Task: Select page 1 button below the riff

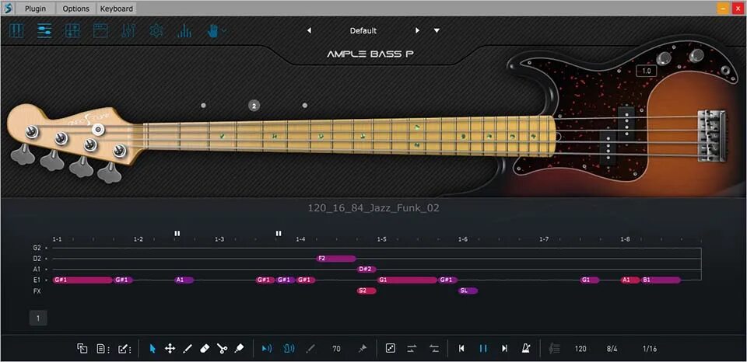Action: point(38,318)
